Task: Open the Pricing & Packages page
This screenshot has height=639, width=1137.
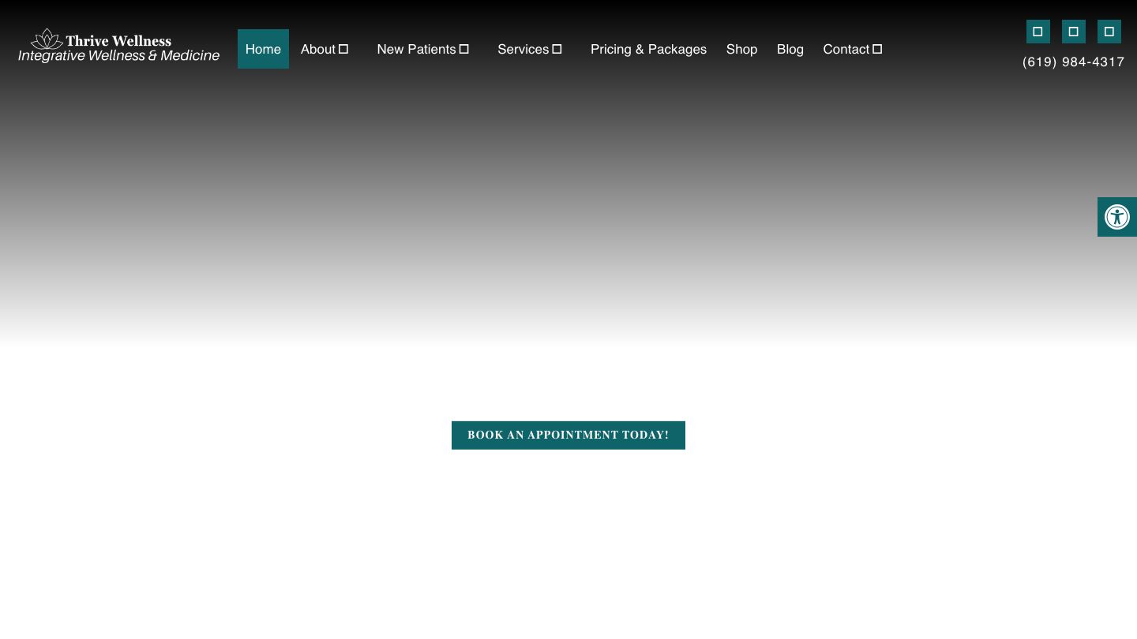Action: pyautogui.click(x=648, y=49)
